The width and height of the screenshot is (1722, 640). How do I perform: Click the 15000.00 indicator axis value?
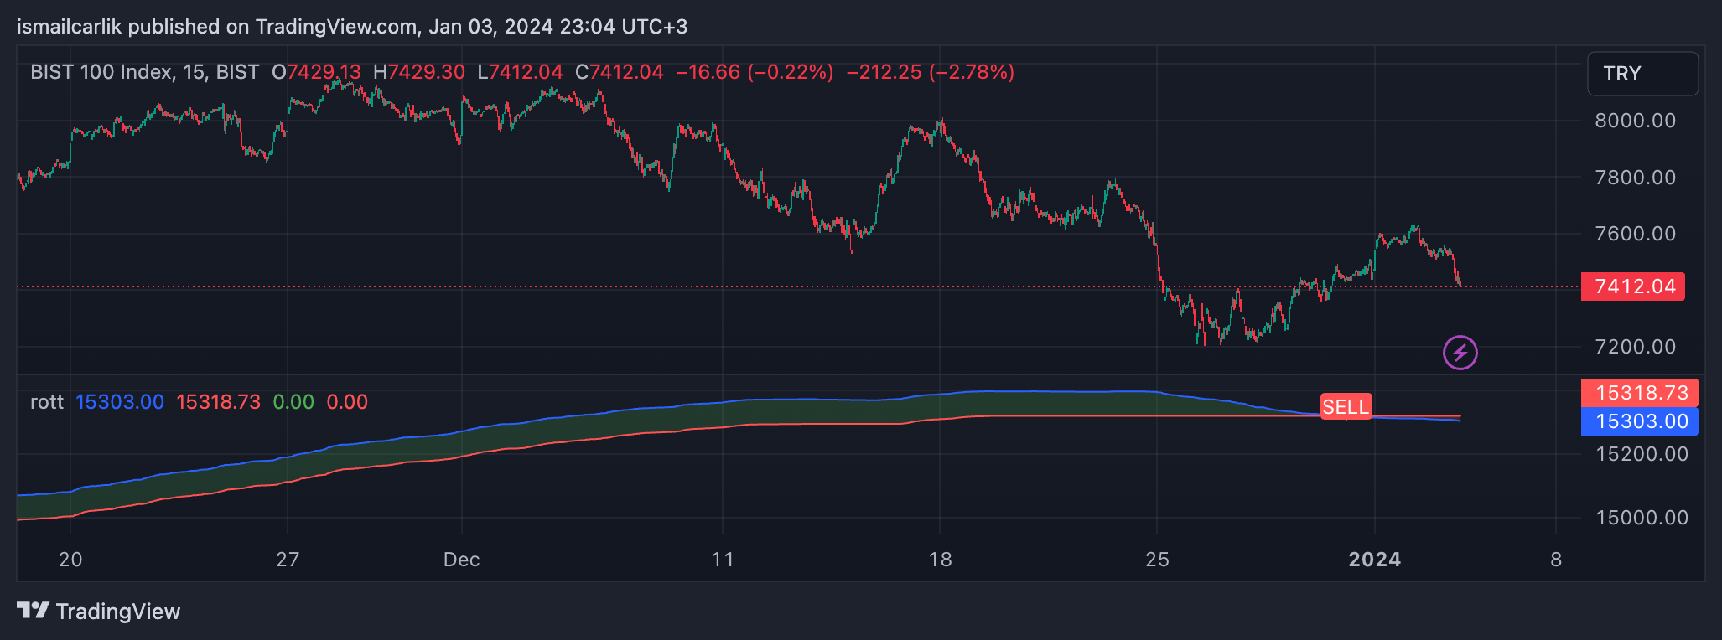pyautogui.click(x=1642, y=518)
